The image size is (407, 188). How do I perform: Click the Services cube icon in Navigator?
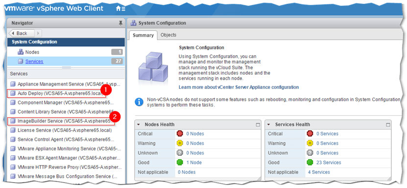point(21,62)
